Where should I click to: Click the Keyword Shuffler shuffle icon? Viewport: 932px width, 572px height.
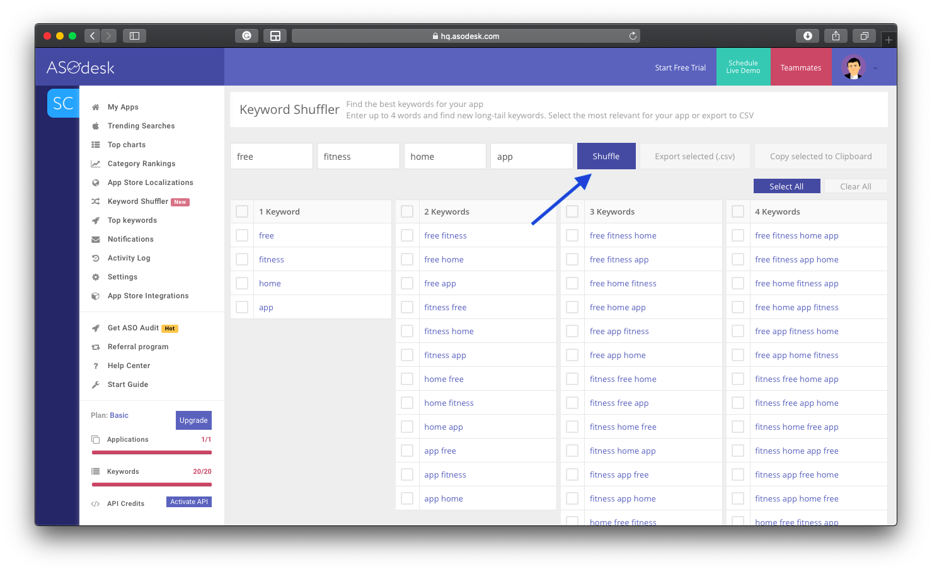coord(96,201)
